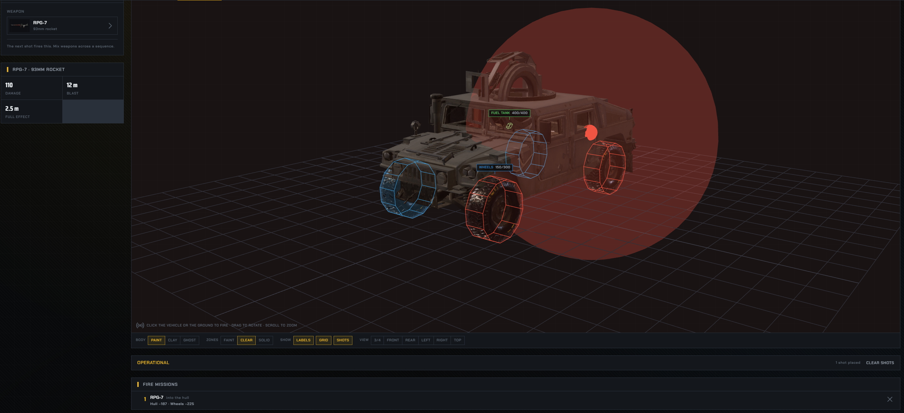Select the red front-right wheel zone

point(494,209)
